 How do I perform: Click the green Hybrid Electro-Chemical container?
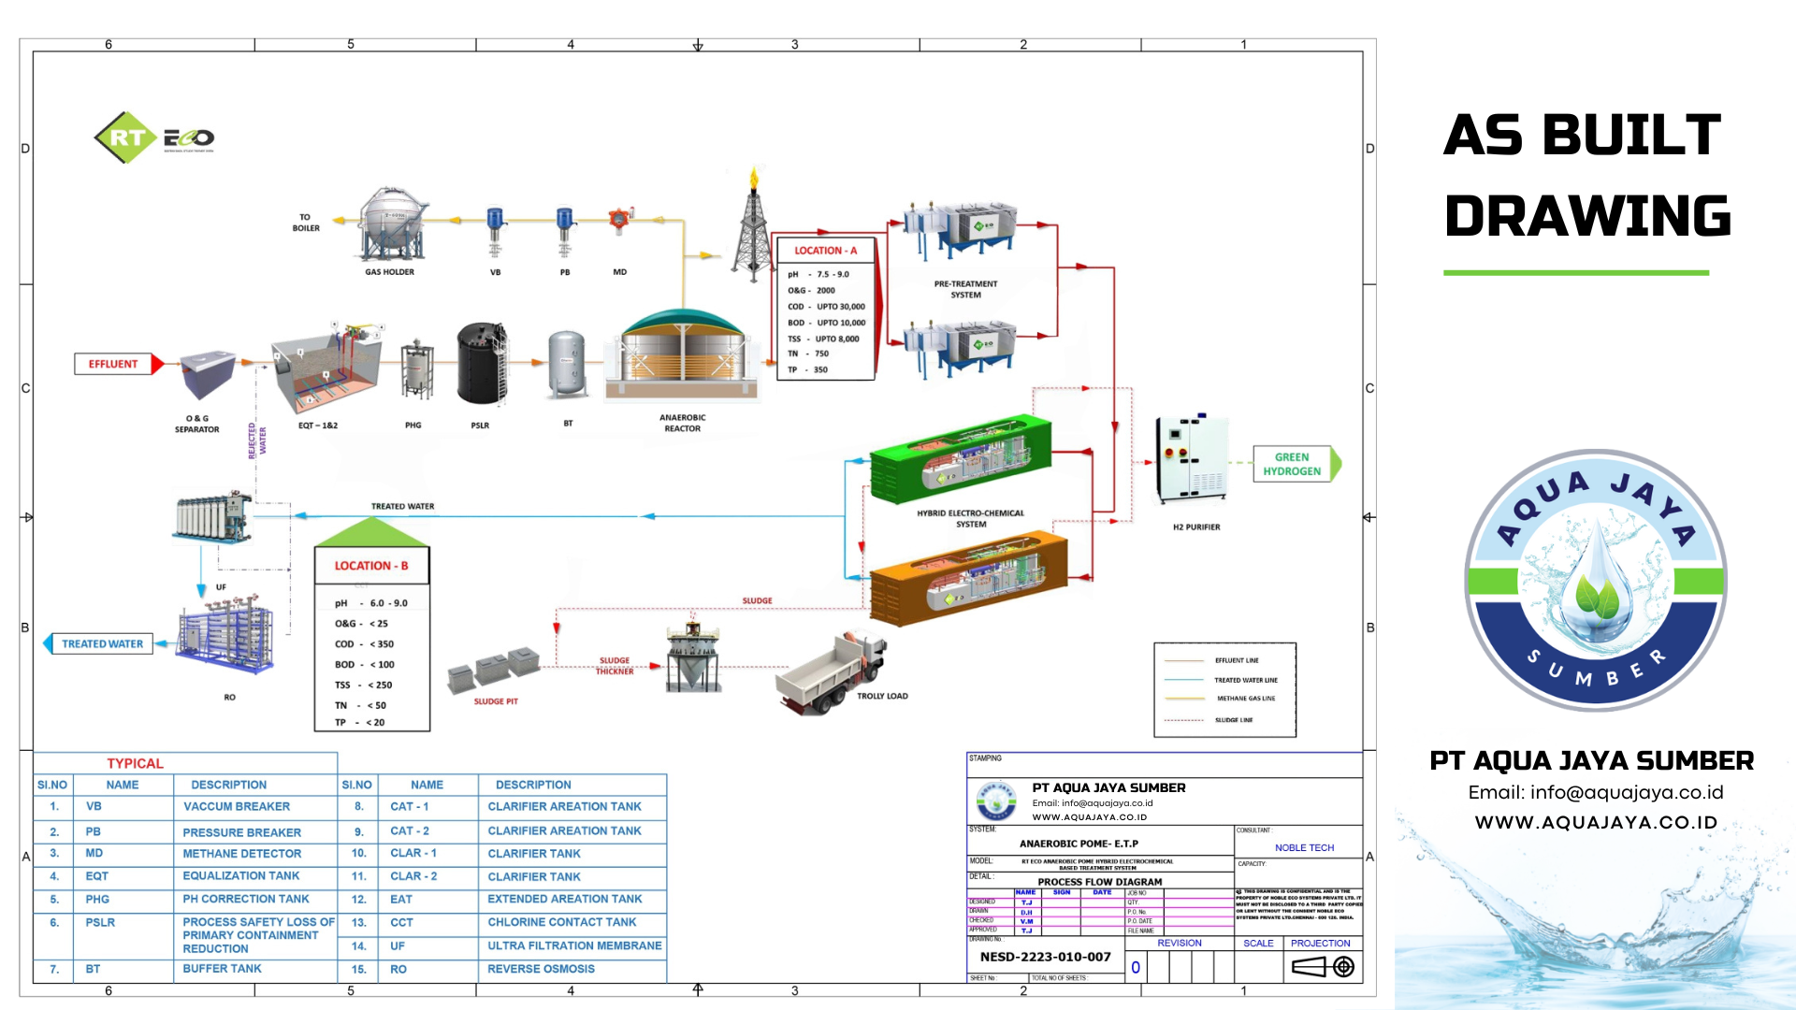961,459
